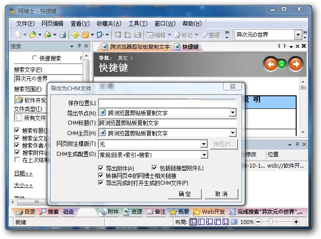Viewport: 321px width, 239px height.
Task: Click the 整理 eraser toolbar button
Action: 211,35
